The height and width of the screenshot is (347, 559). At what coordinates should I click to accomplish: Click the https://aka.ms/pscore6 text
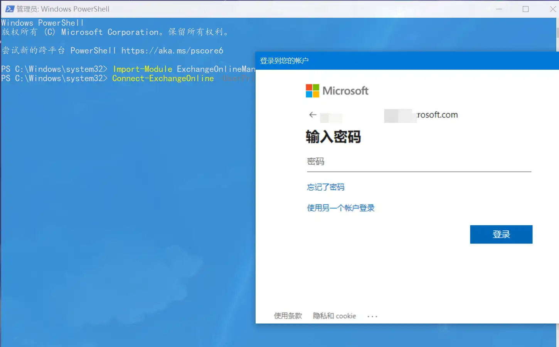pos(172,51)
